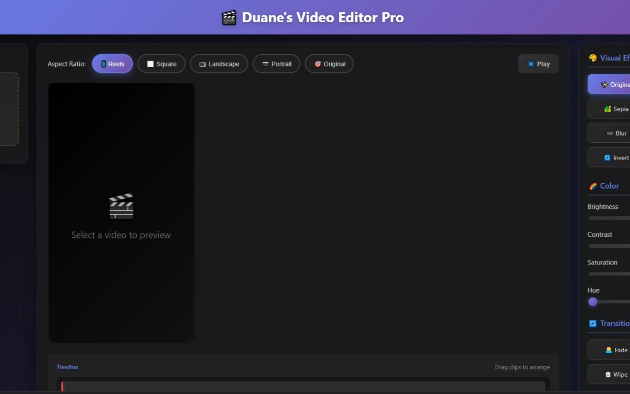Click the red playhead in the timeline
Viewport: 630px width, 394px height.
click(62, 387)
